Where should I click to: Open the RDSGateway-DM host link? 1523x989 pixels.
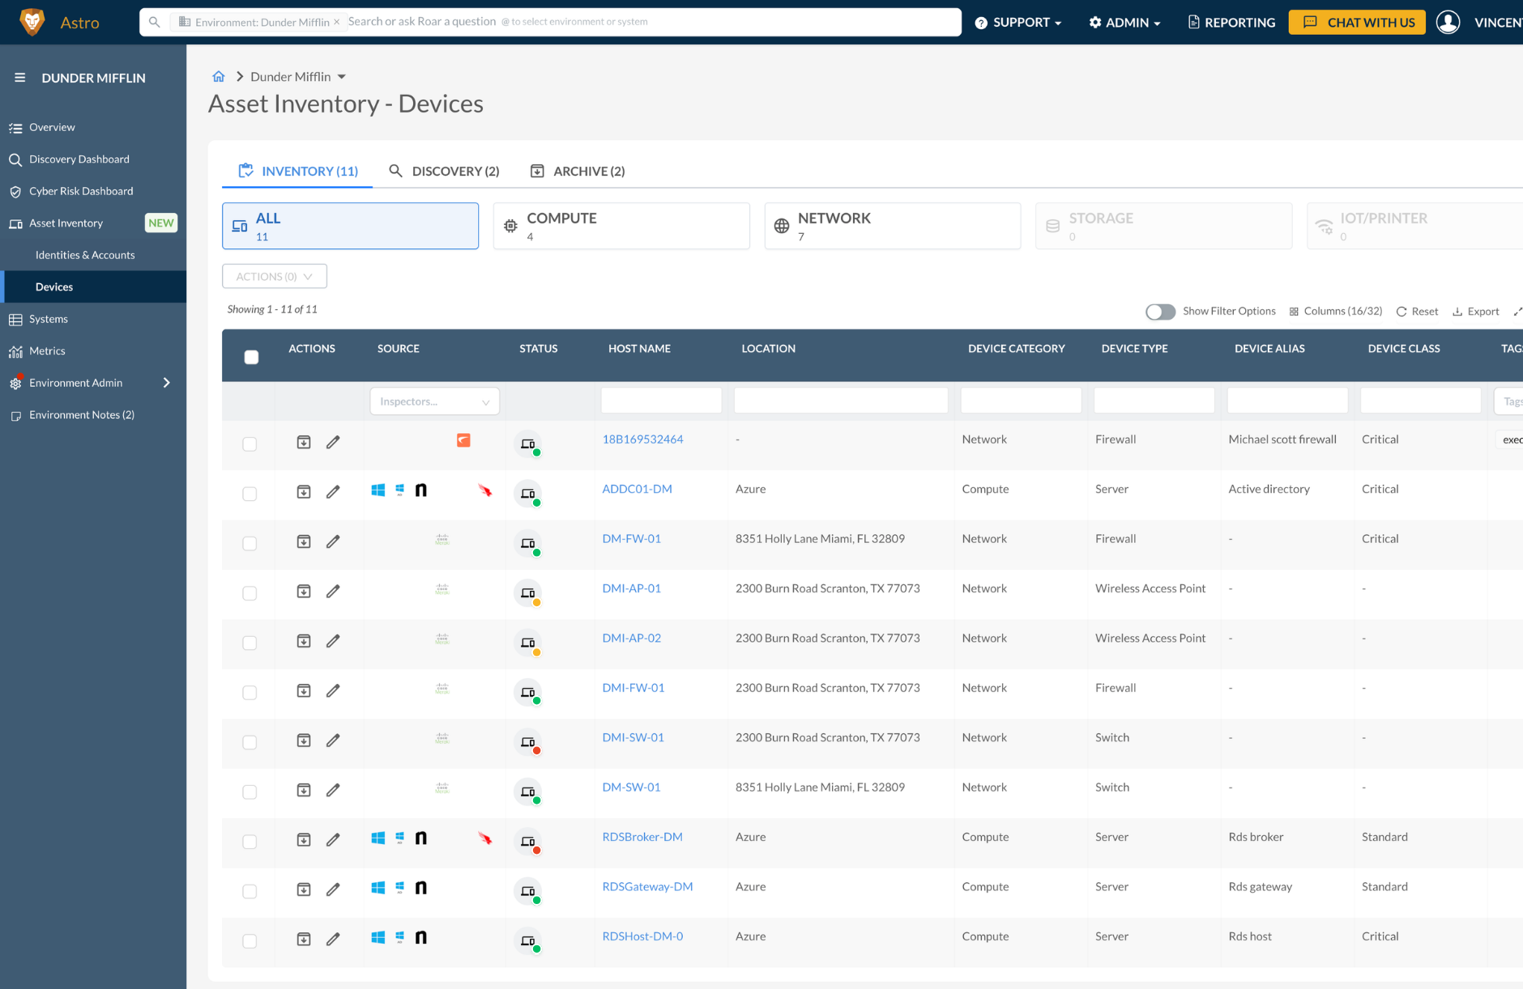point(647,887)
